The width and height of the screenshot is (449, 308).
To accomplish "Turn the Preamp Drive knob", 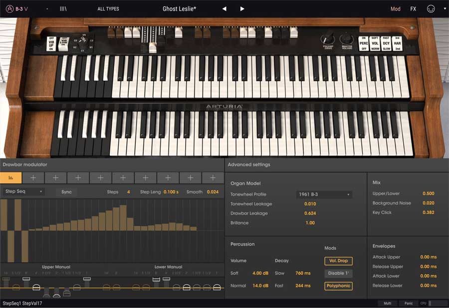I will 328,38.
